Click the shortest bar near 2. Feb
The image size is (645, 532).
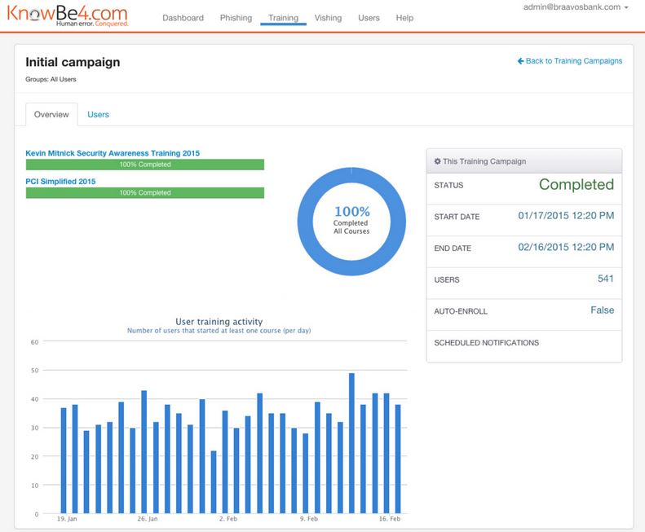[214, 481]
